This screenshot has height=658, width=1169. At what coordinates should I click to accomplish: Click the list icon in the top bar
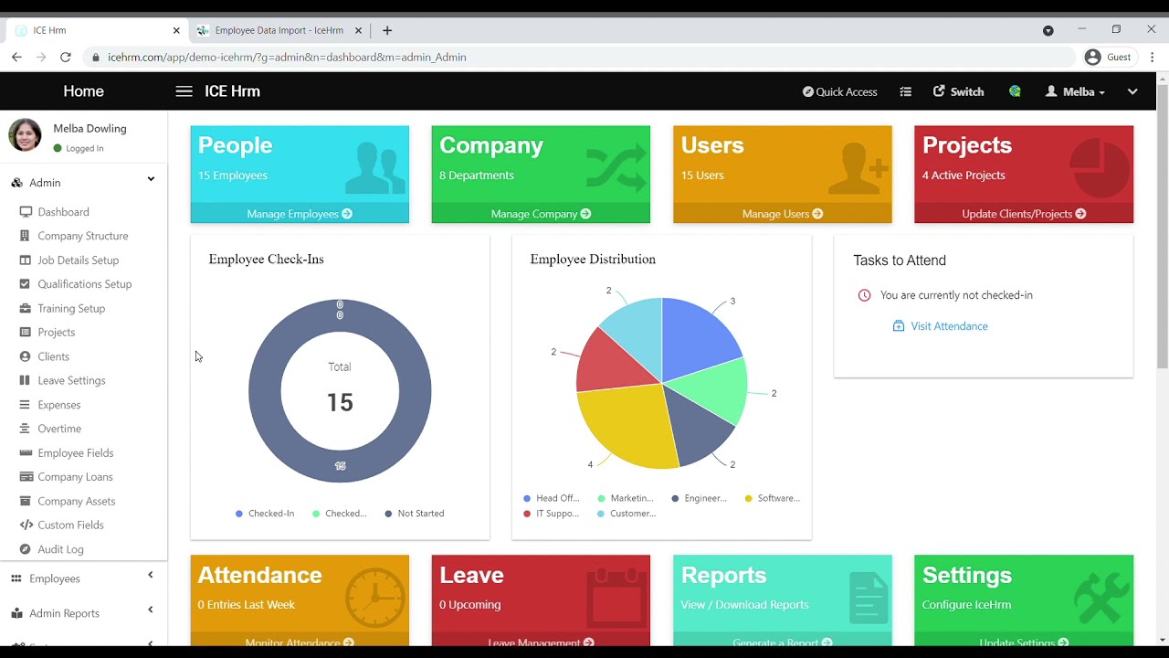tap(905, 91)
